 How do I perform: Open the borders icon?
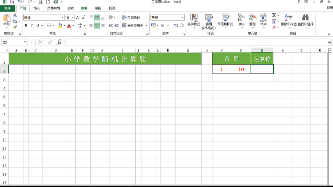(x=49, y=25)
